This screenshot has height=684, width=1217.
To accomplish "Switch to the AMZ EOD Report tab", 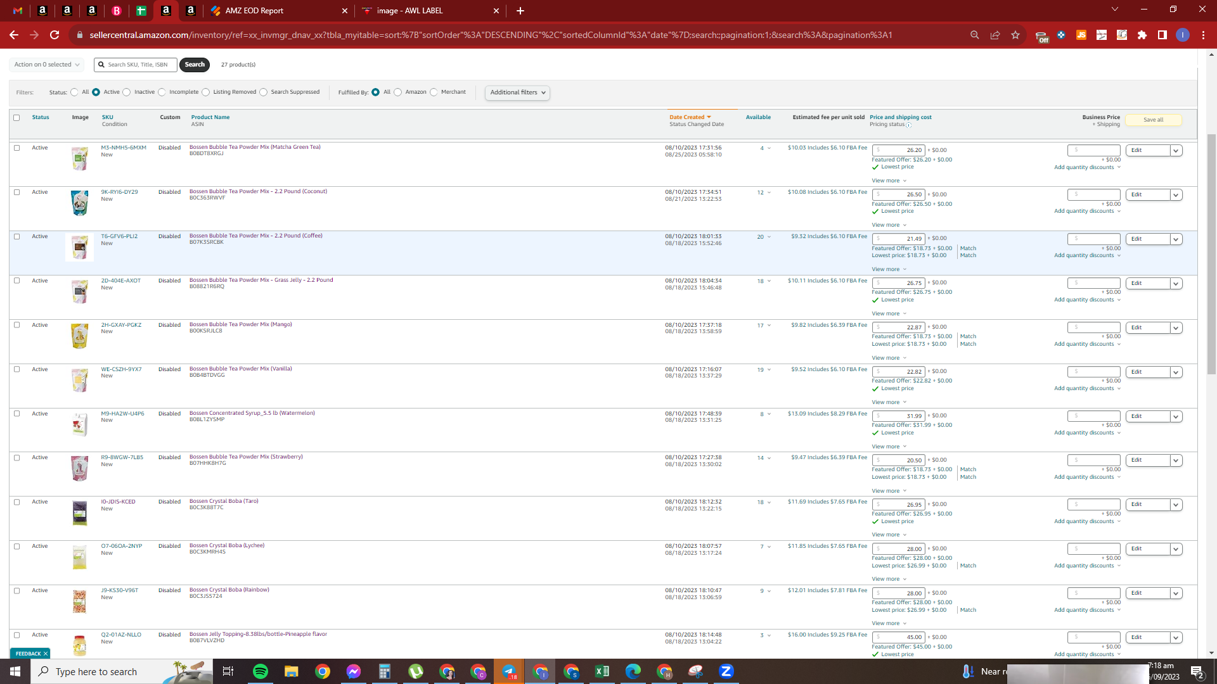I will point(279,11).
